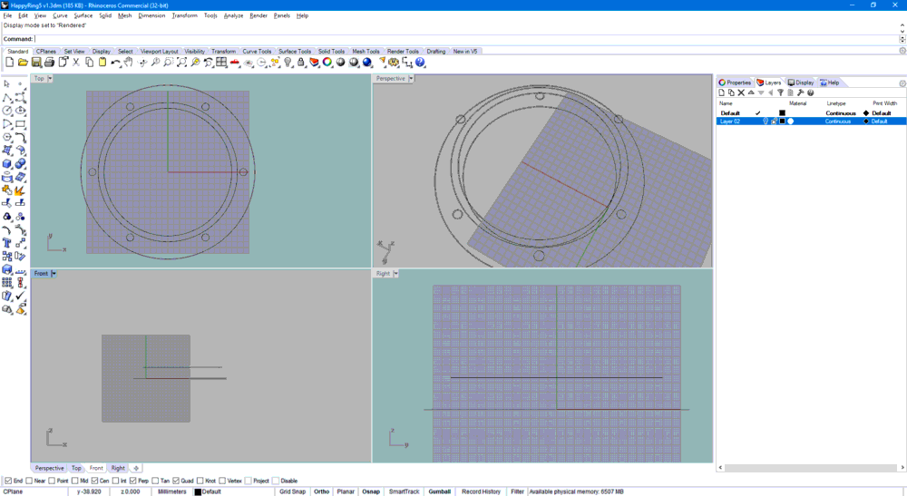The width and height of the screenshot is (907, 496).
Task: Select the Circle tool in left sidebar
Action: click(7, 111)
